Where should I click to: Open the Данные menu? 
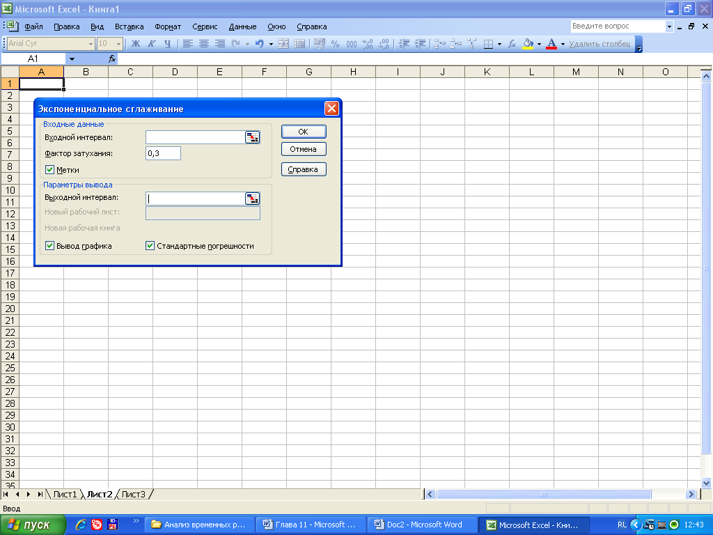(242, 26)
